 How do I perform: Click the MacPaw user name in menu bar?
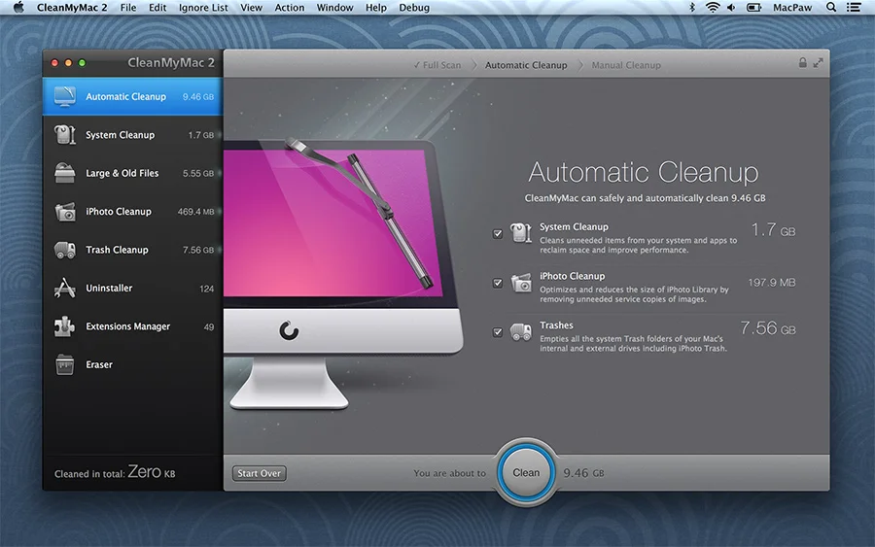pyautogui.click(x=792, y=7)
